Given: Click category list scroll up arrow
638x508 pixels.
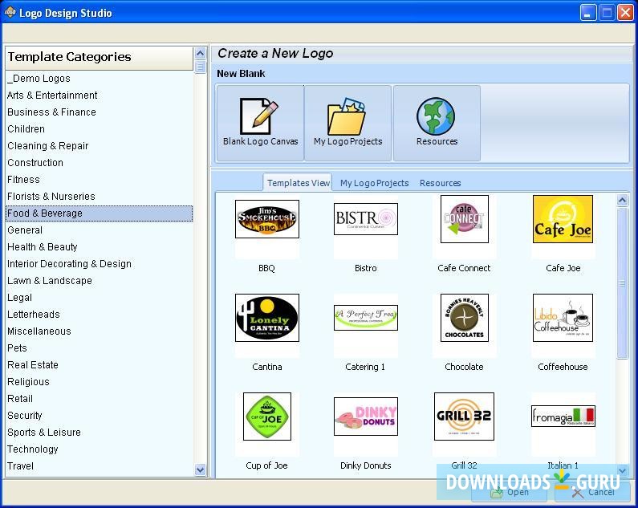Looking at the screenshot, I should point(200,53).
